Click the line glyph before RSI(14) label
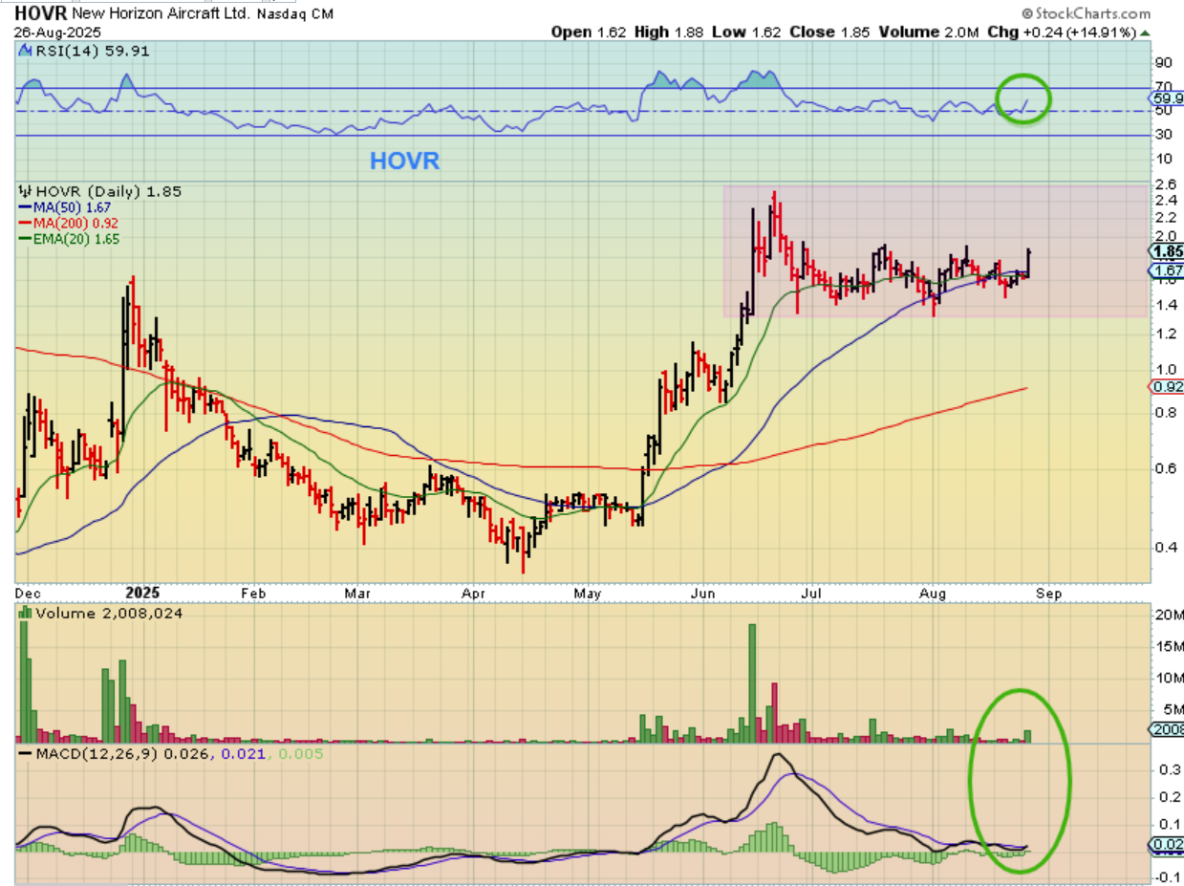This screenshot has height=886, width=1184. click(25, 53)
